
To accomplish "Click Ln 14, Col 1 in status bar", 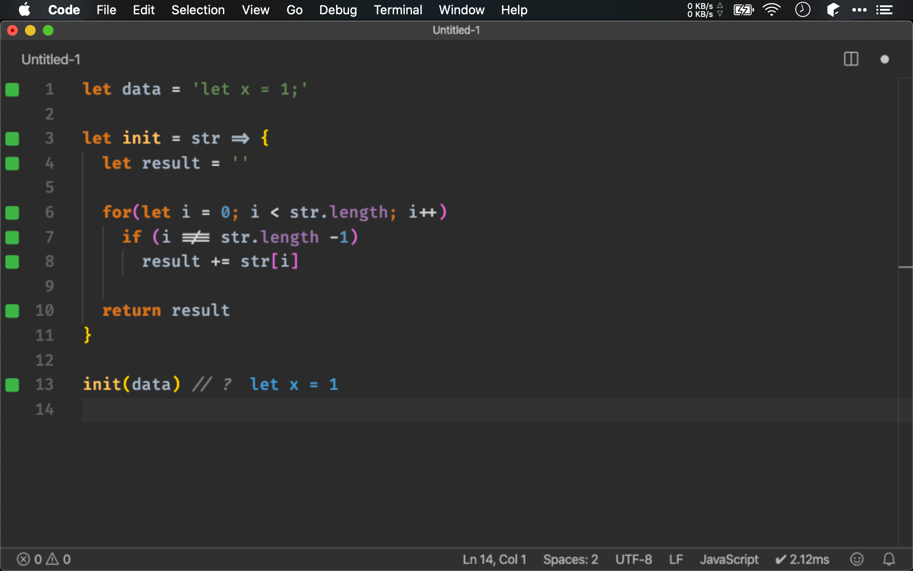I will (494, 559).
